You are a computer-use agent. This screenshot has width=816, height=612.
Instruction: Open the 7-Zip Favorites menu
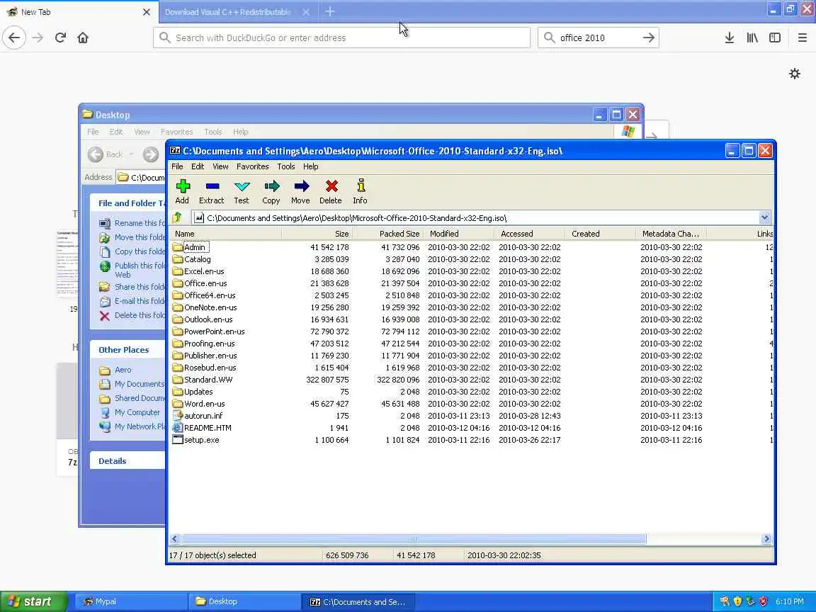252,166
